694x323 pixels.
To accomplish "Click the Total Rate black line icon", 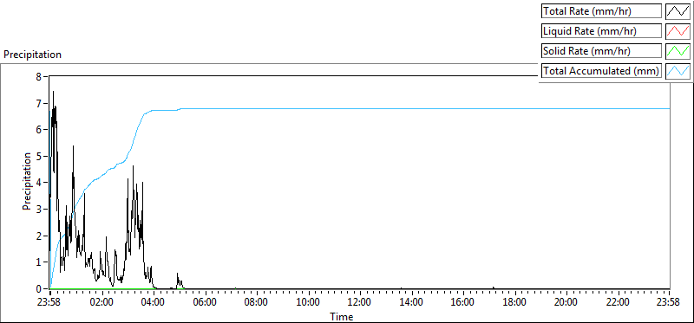I will pyautogui.click(x=678, y=11).
